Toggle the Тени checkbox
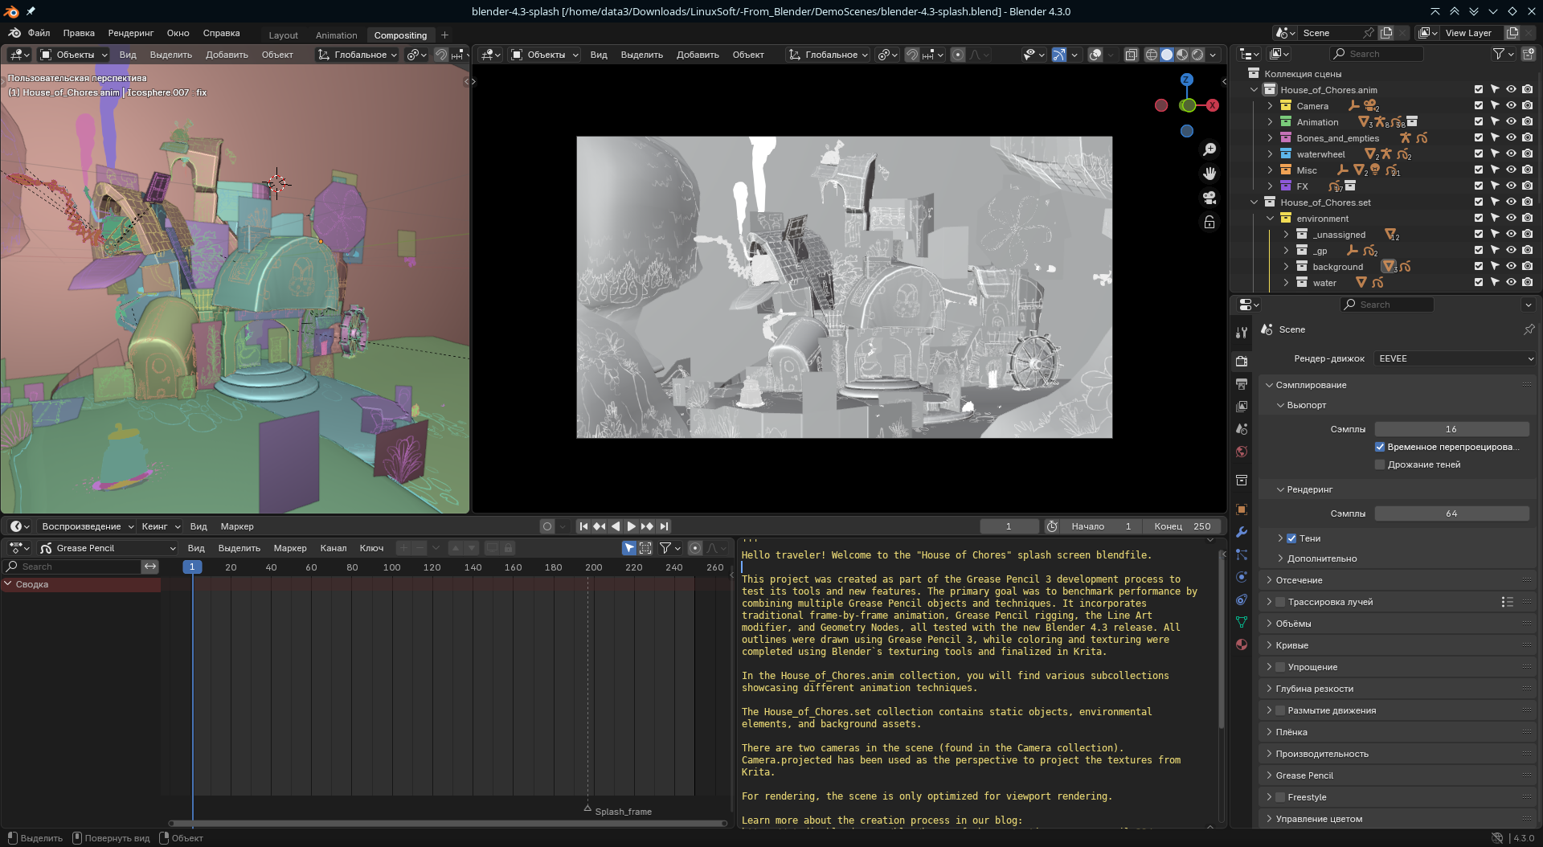Screen dimensions: 1543x847 tap(1291, 538)
